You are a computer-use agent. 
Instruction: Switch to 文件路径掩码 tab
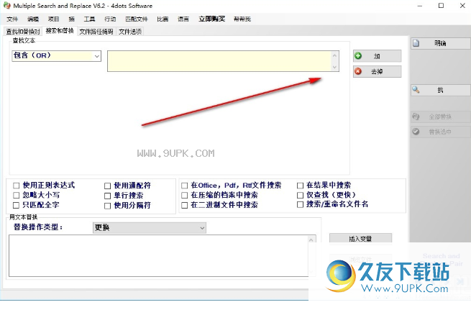click(x=96, y=32)
